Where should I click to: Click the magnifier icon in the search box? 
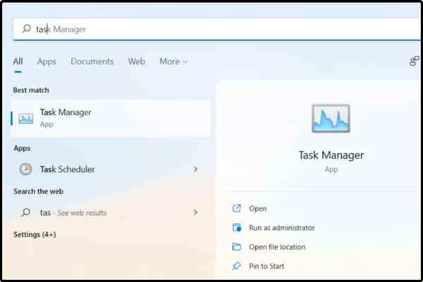tap(26, 30)
